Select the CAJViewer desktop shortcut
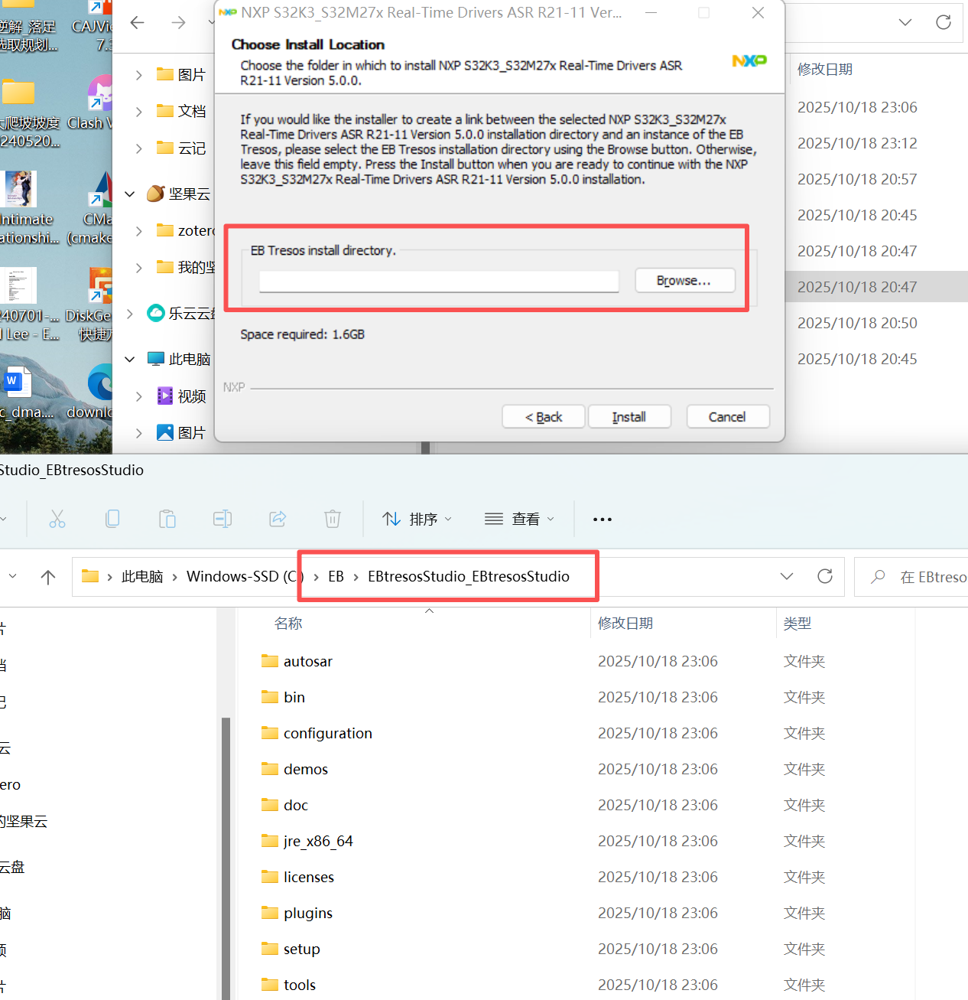Viewport: 968px width, 1000px height. 93,24
